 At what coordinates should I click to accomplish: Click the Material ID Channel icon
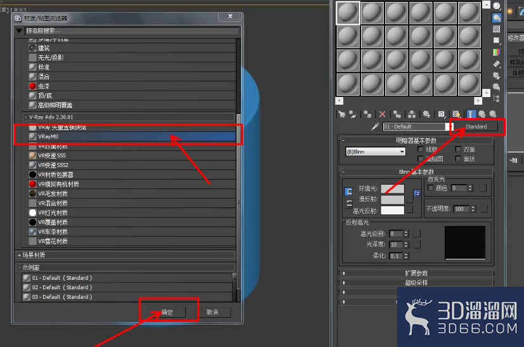pyautogui.click(x=442, y=114)
